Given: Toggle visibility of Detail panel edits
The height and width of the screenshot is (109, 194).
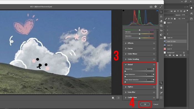Looking at the screenshot, I should coord(154,64).
